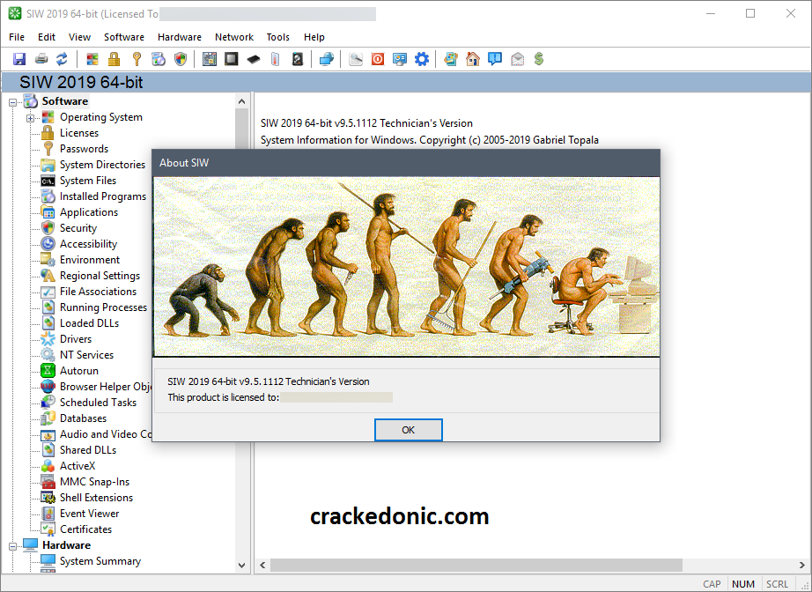Open the Edit menu
This screenshot has width=812, height=592.
pos(46,37)
